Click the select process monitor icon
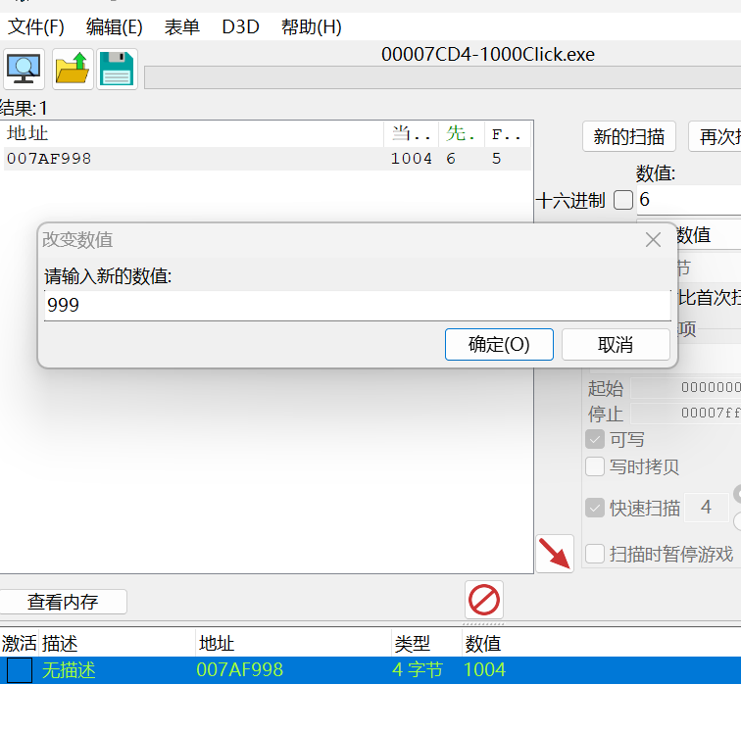The height and width of the screenshot is (733, 741). [23, 68]
